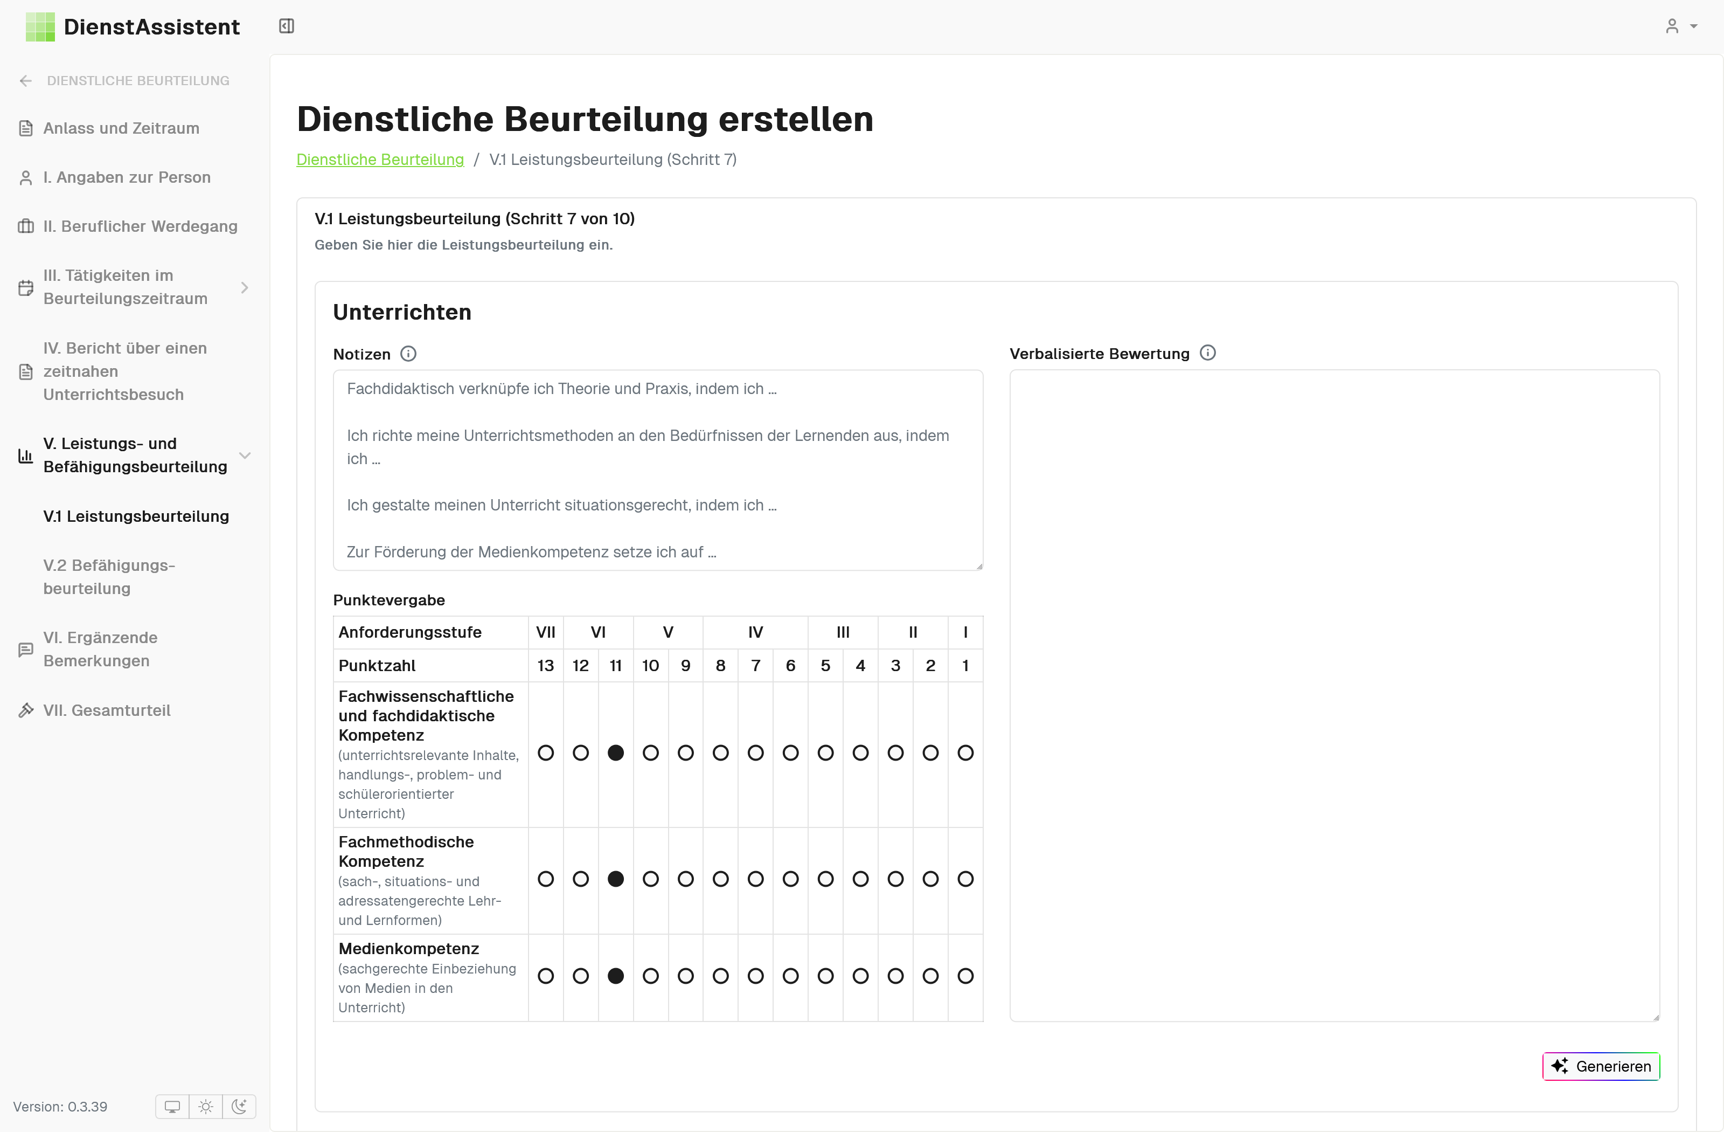Click the Notizen info icon
Screen dimensions: 1724x1132
(408, 354)
